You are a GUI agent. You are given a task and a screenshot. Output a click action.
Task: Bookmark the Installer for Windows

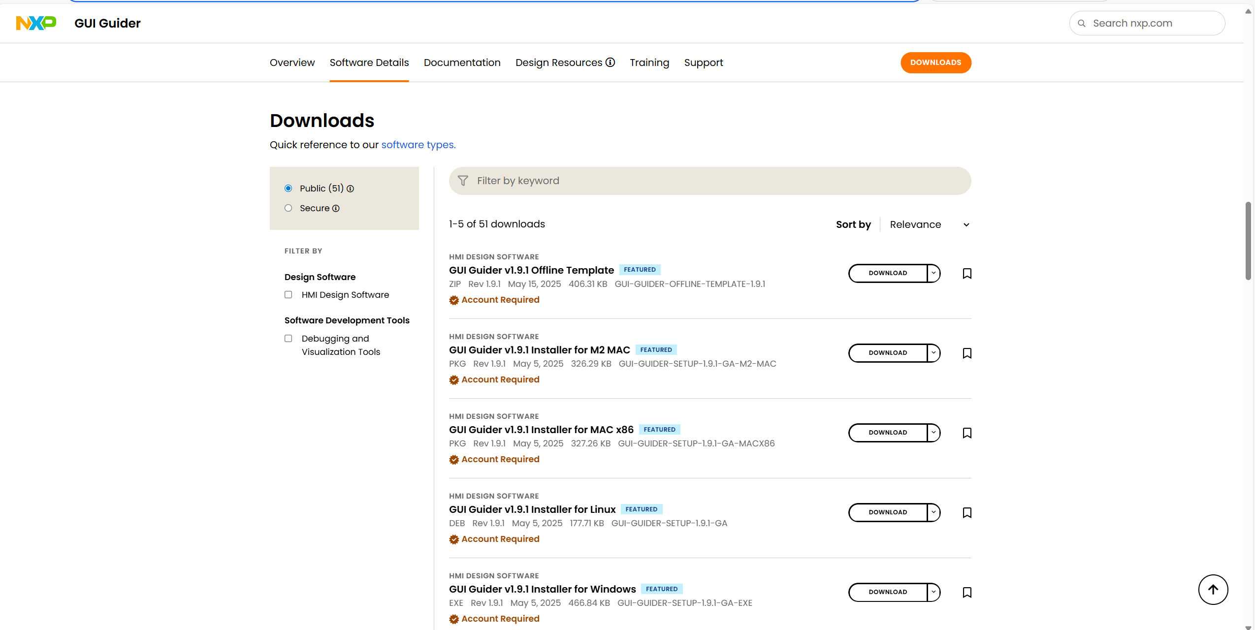coord(967,592)
